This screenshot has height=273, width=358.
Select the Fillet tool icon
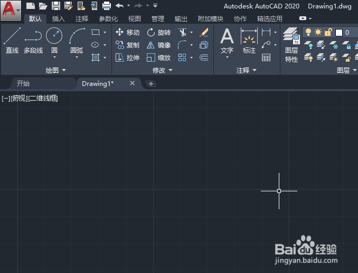click(x=182, y=45)
